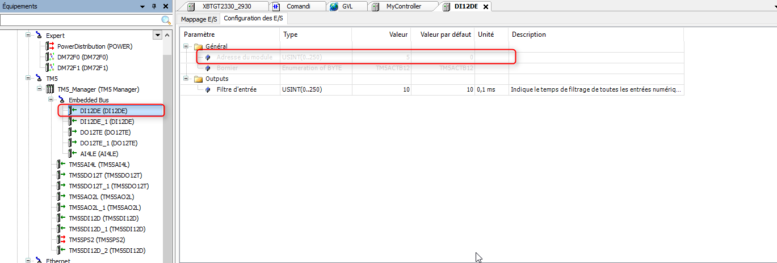Click the Filtre d'entrée parameter icon

208,89
